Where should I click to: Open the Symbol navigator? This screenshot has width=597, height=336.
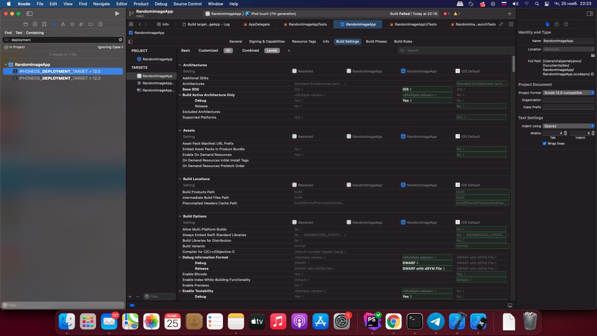[44, 24]
